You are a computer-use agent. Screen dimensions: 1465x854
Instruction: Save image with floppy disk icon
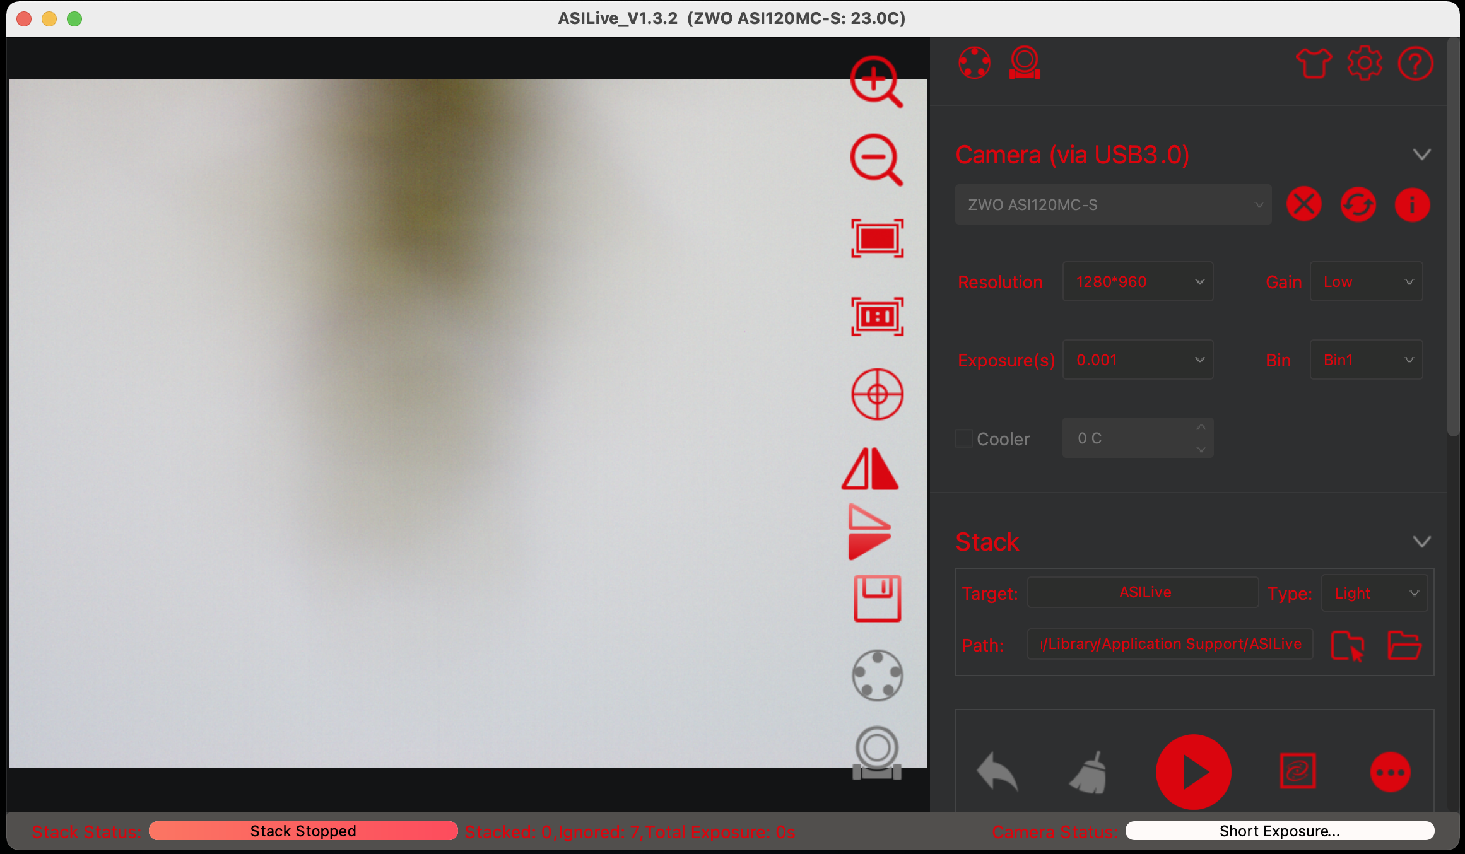(877, 599)
